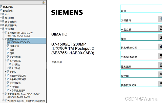This screenshot has height=103, width=162.
Task: Open the 基本信息 bookmark
Action: coord(8,7)
